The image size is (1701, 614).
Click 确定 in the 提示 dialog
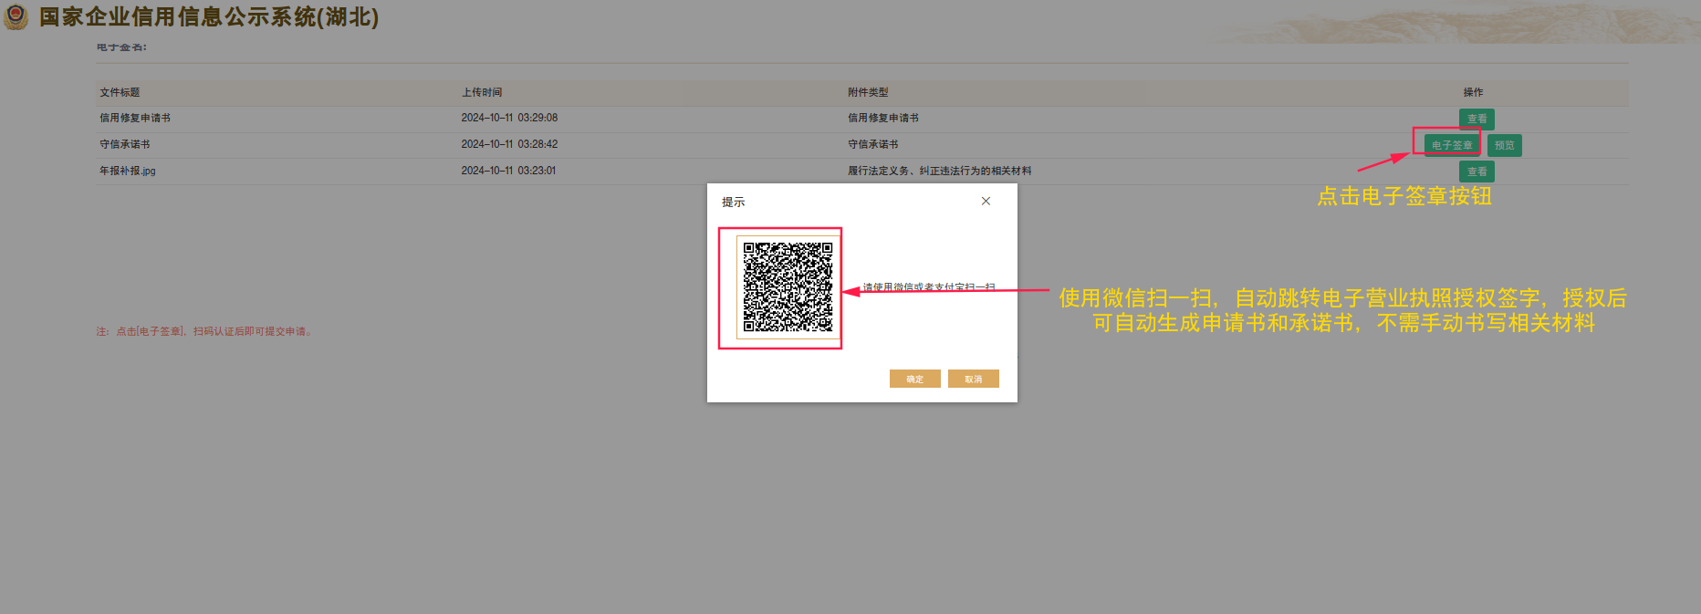pos(914,379)
